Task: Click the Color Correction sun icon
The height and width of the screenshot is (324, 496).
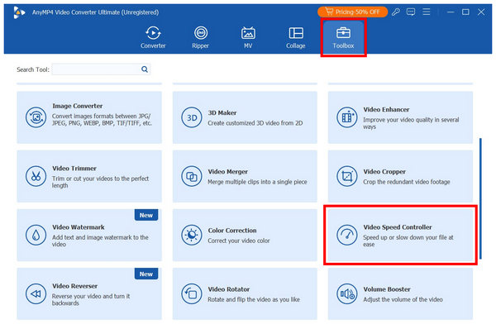Action: tap(192, 235)
